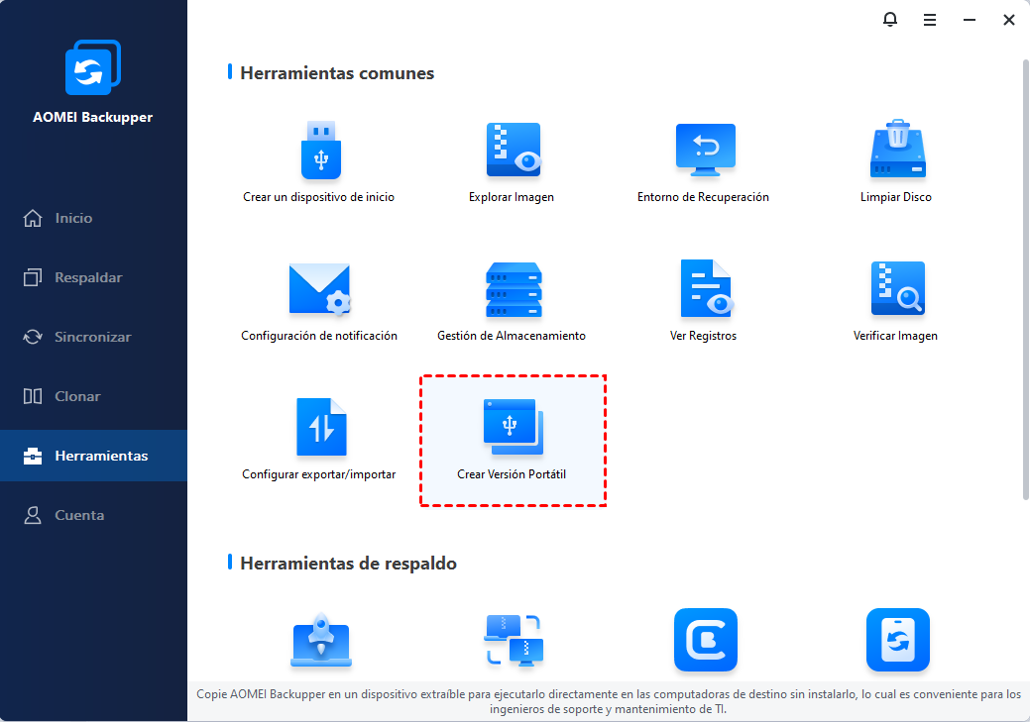Screen dimensions: 1030x722
Task: Click the AOMEI Backupper logo
Action: (x=92, y=67)
